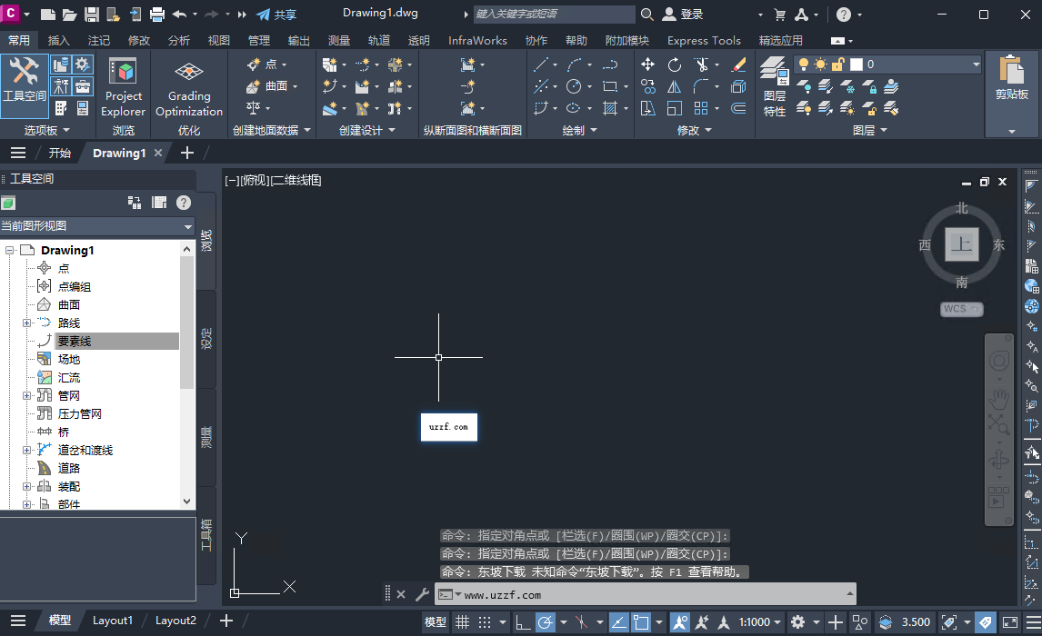Select the Move tool in the 修改 panel
The image size is (1042, 636).
(x=648, y=64)
